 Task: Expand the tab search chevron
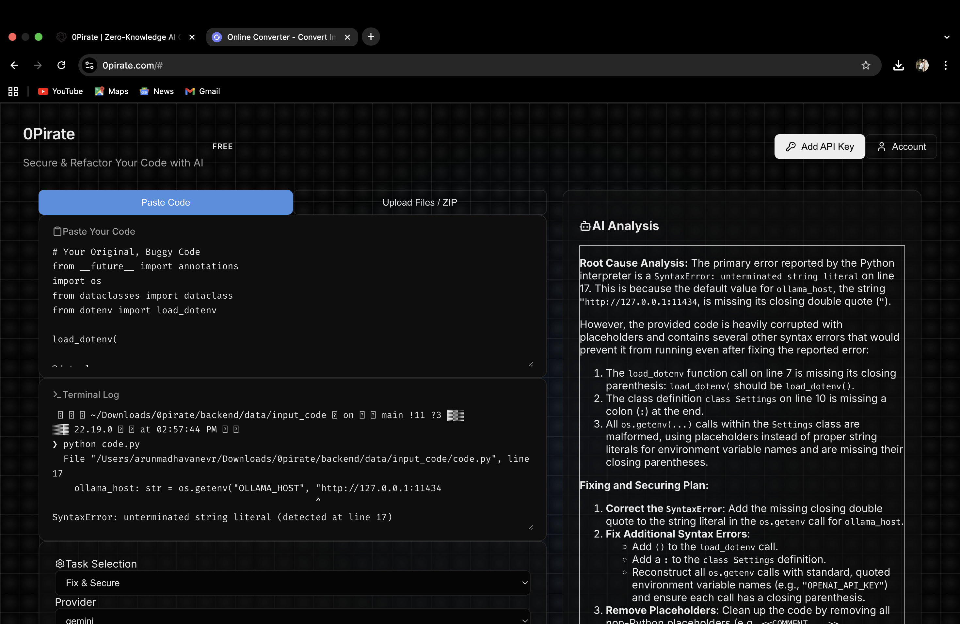[x=947, y=37]
